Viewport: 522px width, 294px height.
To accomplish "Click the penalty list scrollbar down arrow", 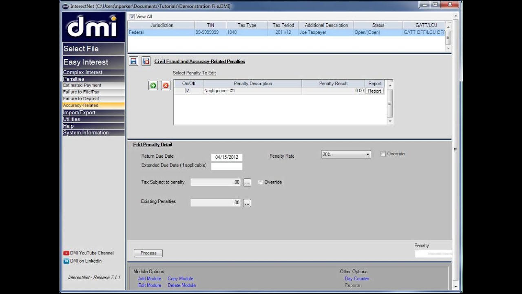I will point(390,121).
